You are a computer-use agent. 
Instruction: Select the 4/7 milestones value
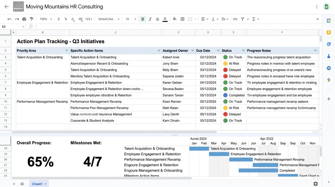[x=92, y=162]
